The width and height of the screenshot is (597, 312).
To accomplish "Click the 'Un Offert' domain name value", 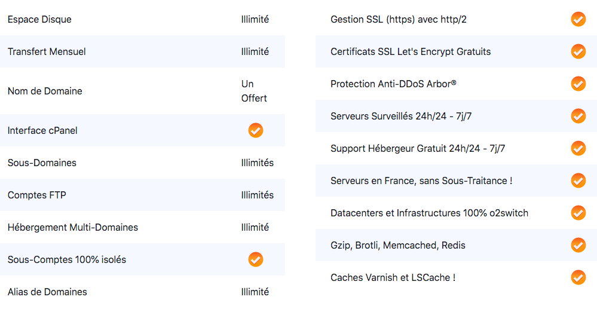I will pyautogui.click(x=253, y=91).
